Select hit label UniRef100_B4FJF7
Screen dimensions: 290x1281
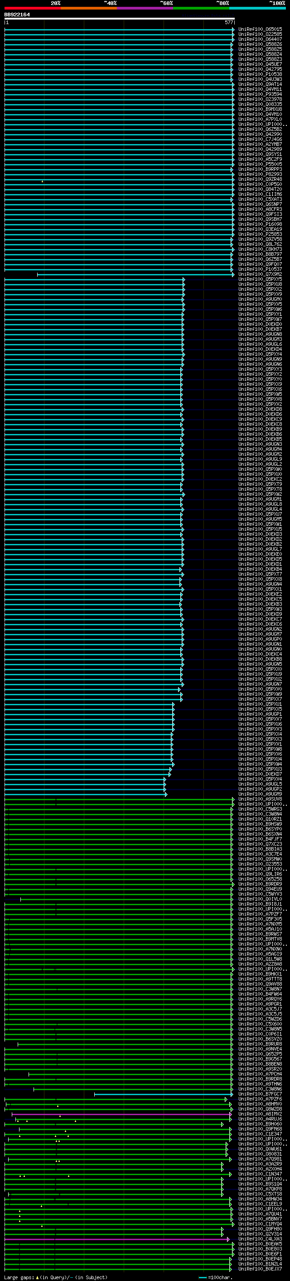[260, 839]
